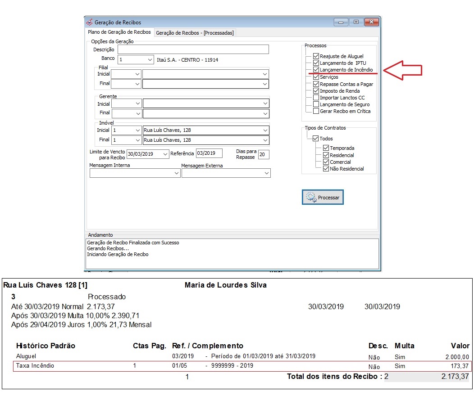Click "Itaú S.A. - CENTRO - 11914" bank label
This screenshot has height=396, width=474.
click(187, 60)
